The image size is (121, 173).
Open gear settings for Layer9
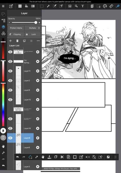38,90
